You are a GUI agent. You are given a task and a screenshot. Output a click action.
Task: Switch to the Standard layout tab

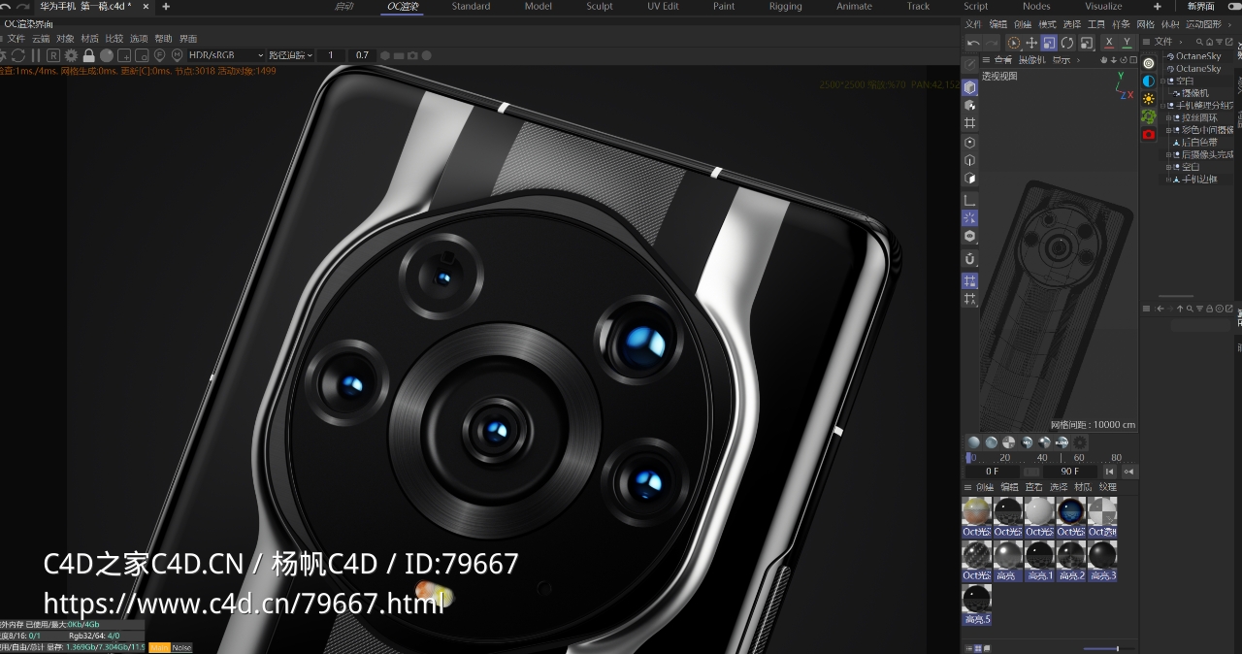tap(472, 6)
